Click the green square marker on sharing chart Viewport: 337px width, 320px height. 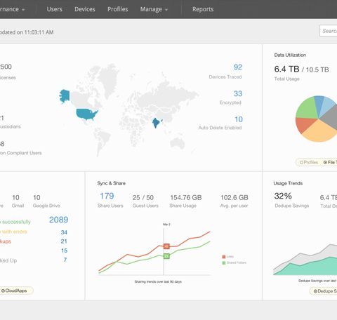[166, 256]
